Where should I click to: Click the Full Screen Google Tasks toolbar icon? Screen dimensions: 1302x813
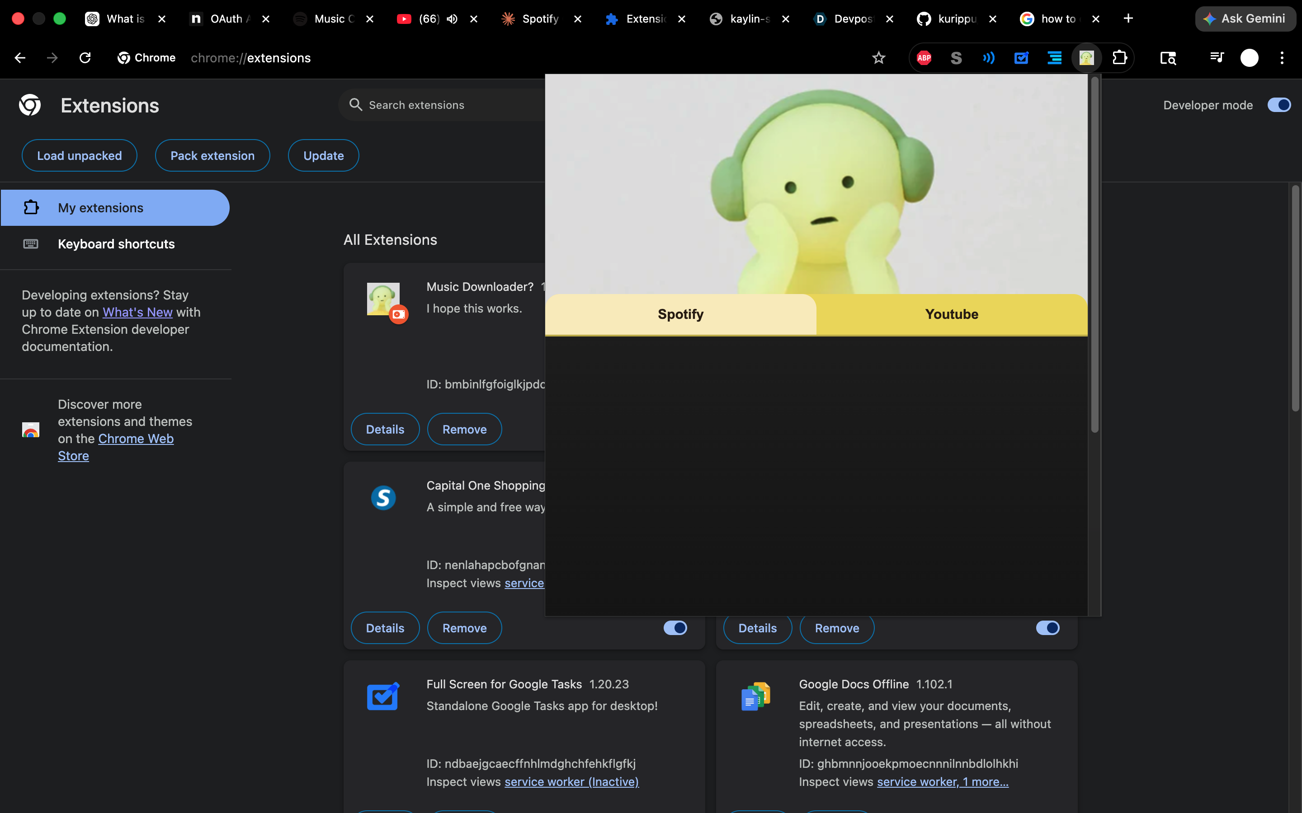1021,58
